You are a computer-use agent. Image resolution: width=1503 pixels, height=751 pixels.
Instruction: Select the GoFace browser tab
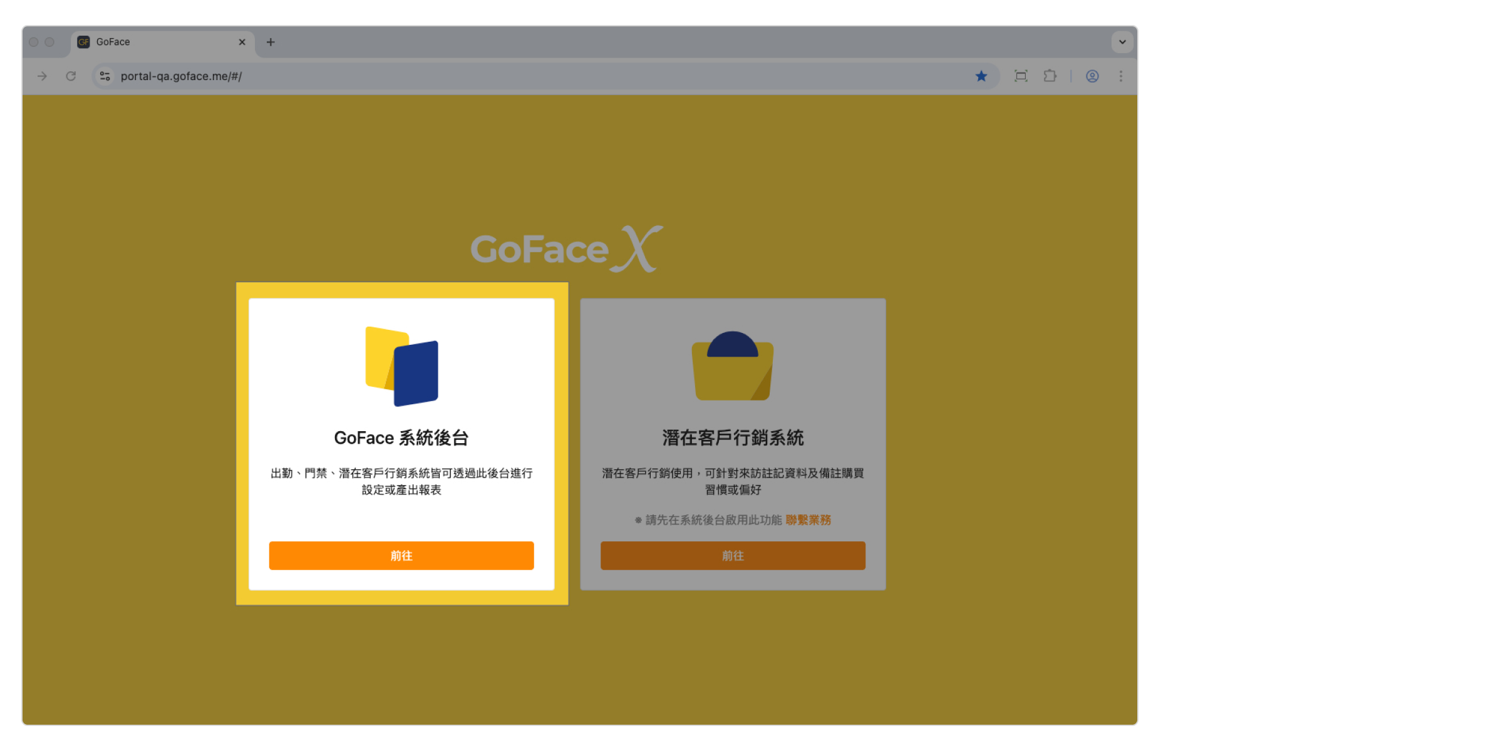157,42
